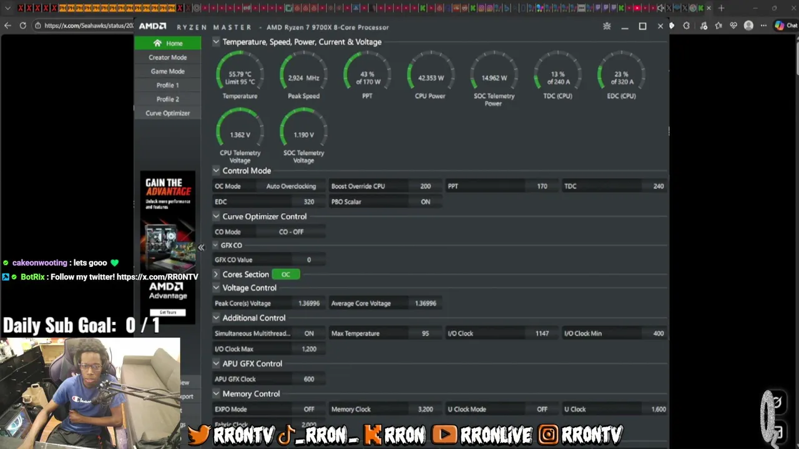Open the browser profile avatar icon
799x449 pixels.
748,26
